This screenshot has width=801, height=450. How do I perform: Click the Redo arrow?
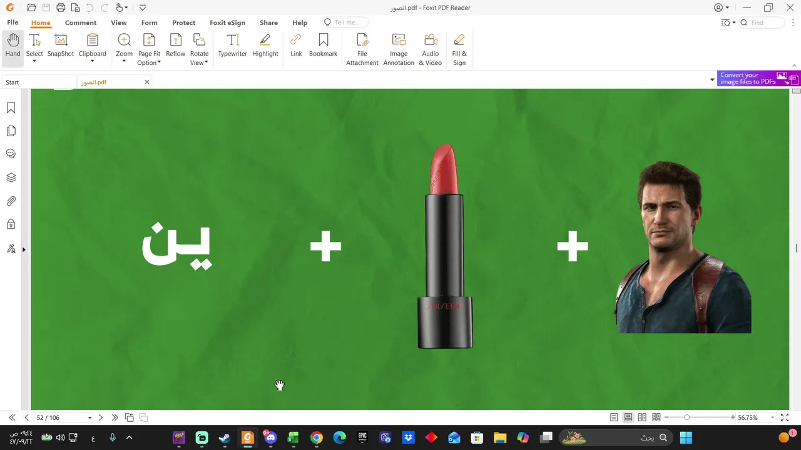104,7
